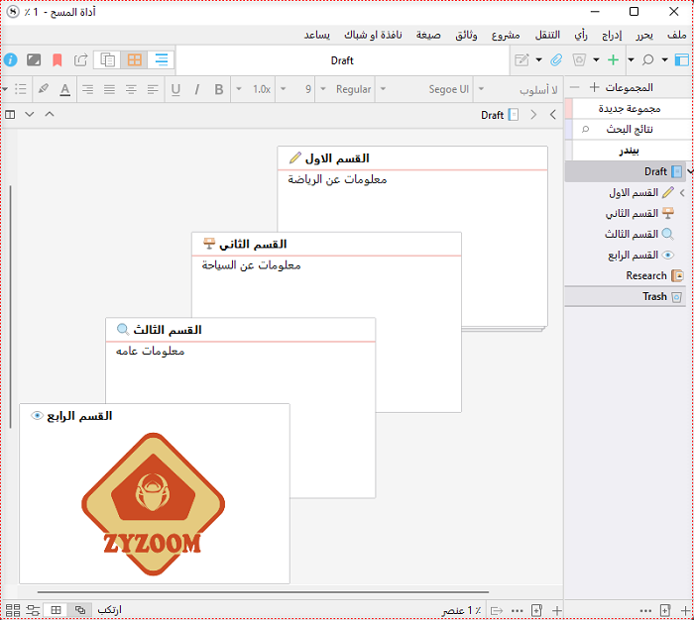Image resolution: width=694 pixels, height=620 pixels.
Task: Switch to Corkboard view mode
Action: (x=134, y=59)
